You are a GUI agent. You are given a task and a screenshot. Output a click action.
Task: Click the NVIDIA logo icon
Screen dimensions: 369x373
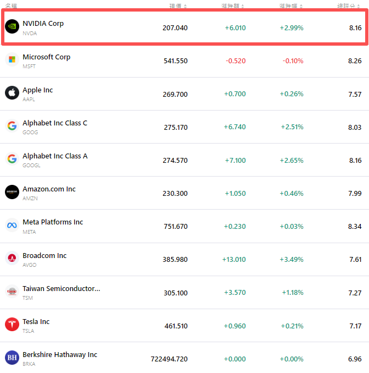[x=12, y=26]
